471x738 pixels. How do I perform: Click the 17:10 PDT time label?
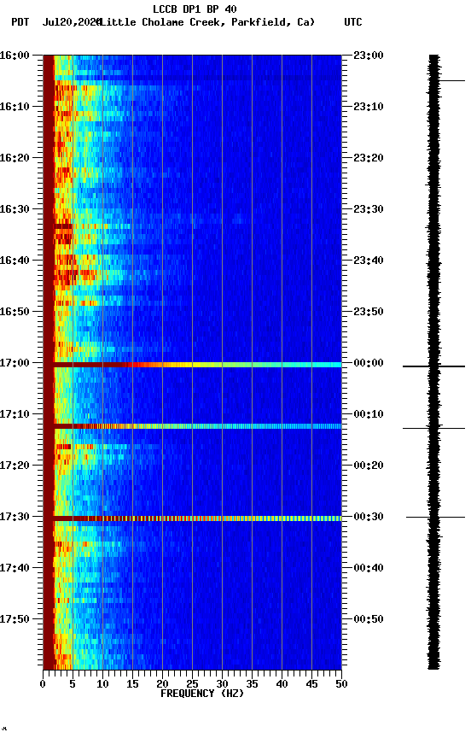[x=15, y=414]
